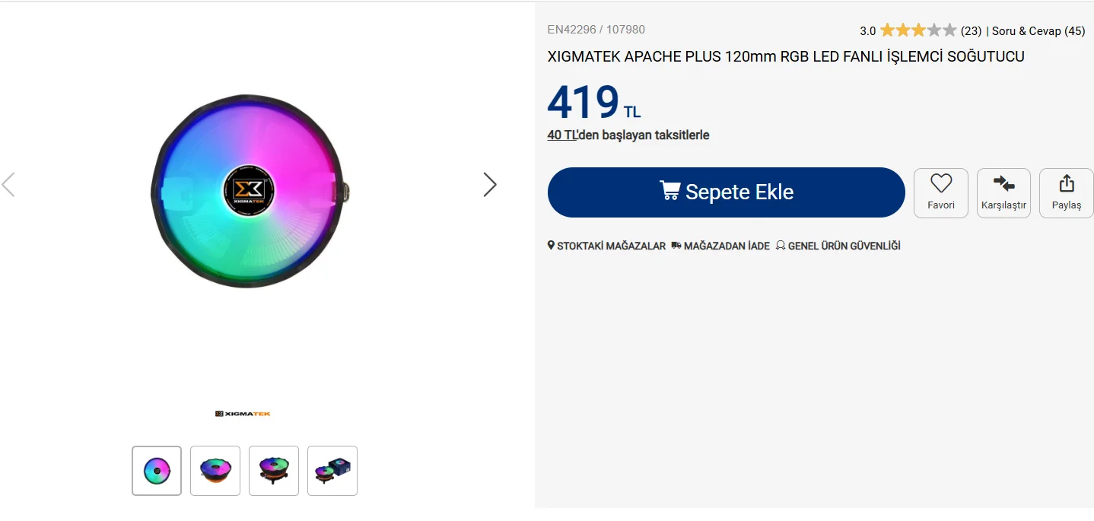Click the product code EN42296 / 107980
Screen dimensions: 1094x521
(x=596, y=30)
